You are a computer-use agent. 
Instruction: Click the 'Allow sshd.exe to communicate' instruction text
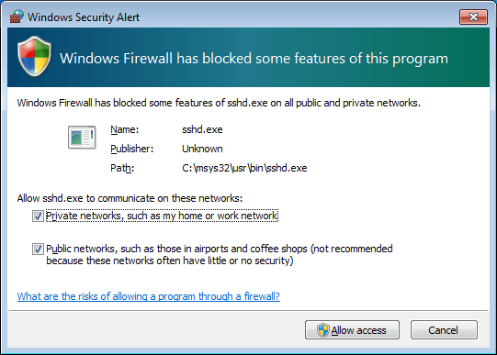point(130,198)
